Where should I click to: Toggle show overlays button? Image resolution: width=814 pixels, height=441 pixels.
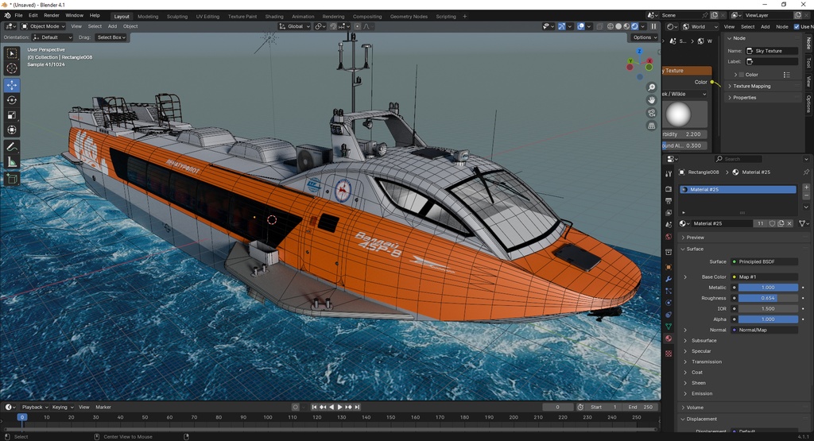point(581,26)
